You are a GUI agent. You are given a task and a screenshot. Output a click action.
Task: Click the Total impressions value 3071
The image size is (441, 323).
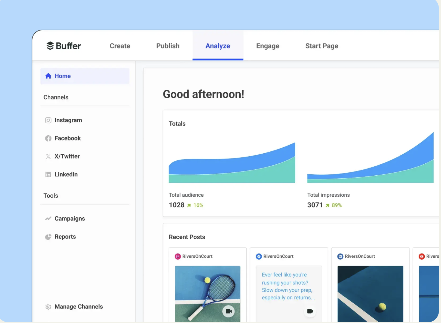click(315, 205)
